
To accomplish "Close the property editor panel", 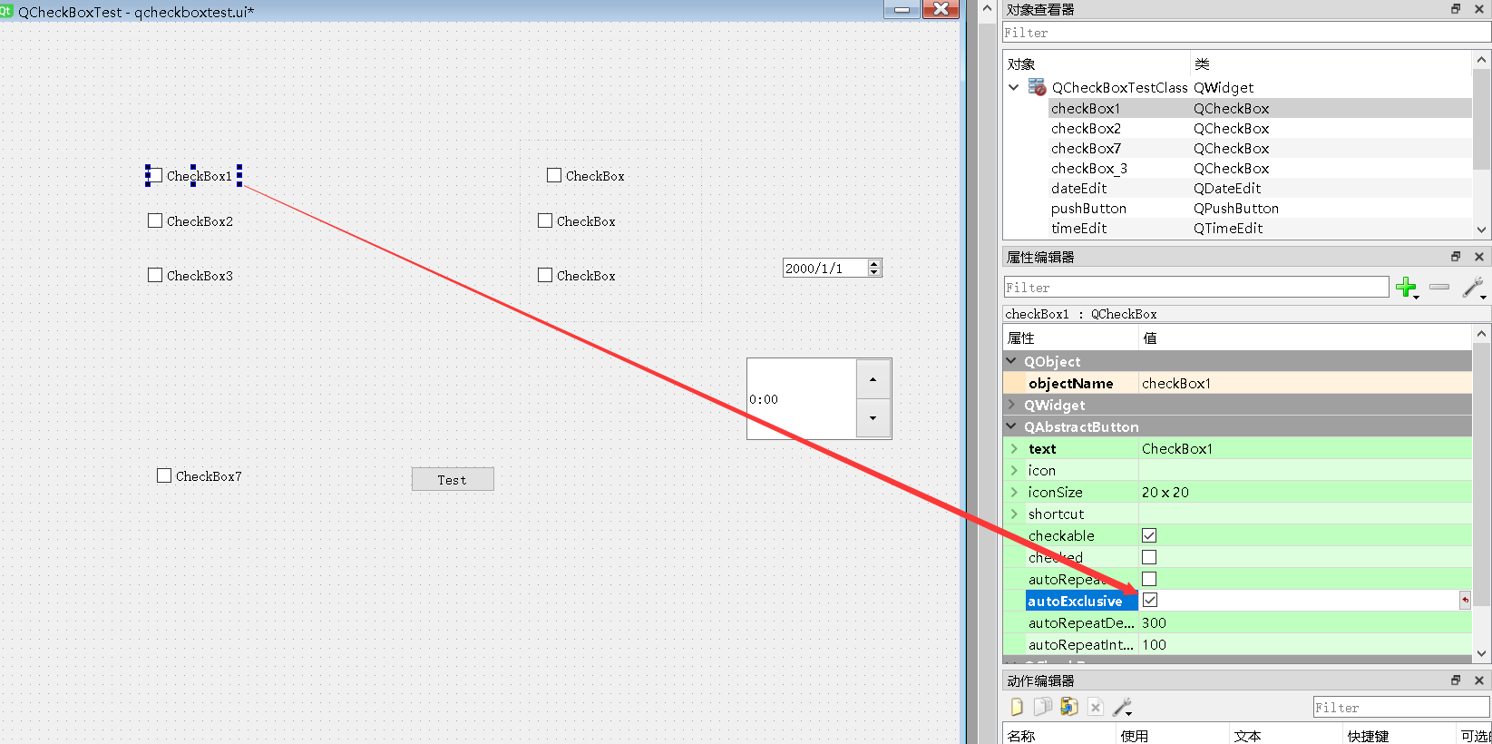I will tap(1479, 257).
